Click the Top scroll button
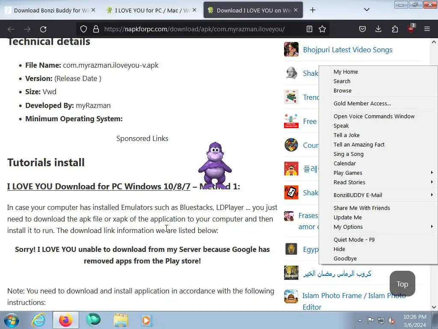 pyautogui.click(x=402, y=284)
